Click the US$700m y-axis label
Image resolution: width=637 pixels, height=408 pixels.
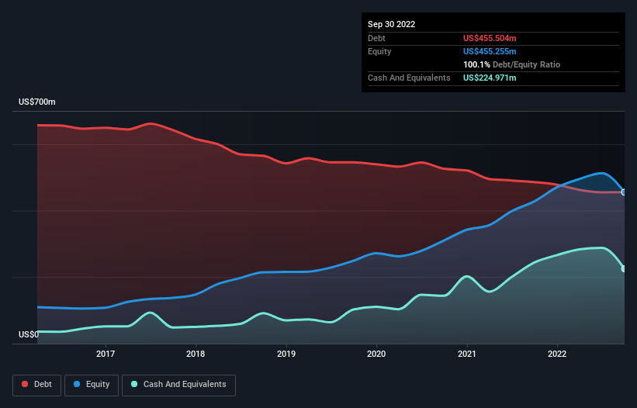(37, 102)
